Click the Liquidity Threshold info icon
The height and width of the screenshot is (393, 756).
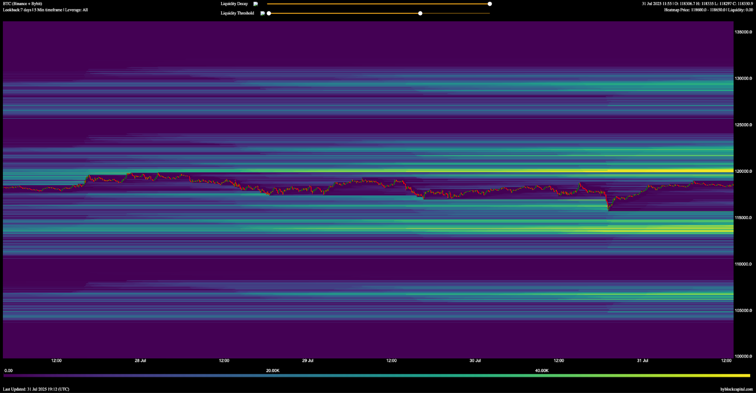(263, 13)
